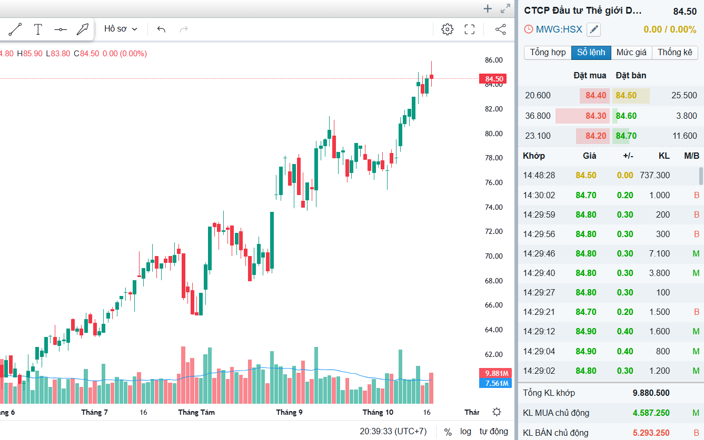Select the horizontal line tool
The width and height of the screenshot is (704, 440).
pos(61,29)
